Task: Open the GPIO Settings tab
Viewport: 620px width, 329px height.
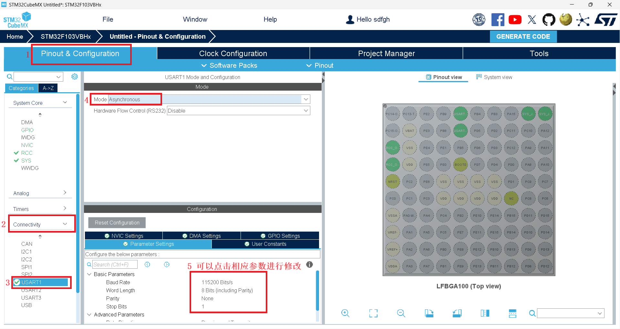Action: coord(280,236)
